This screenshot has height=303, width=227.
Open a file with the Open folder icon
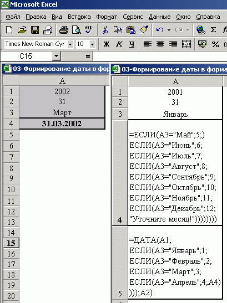(22, 30)
